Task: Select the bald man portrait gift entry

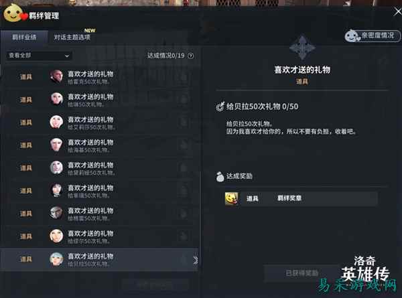Action: tap(56, 76)
